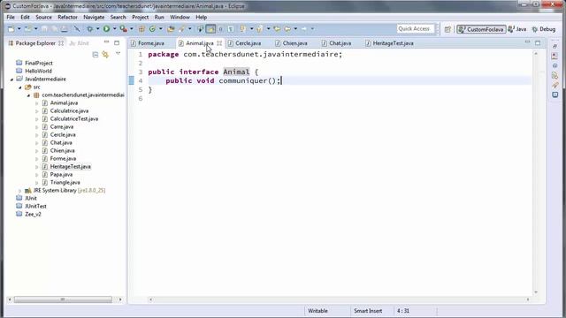This screenshot has height=318, width=566.
Task: Open the Back history dropdown arrow
Action: tap(295, 29)
